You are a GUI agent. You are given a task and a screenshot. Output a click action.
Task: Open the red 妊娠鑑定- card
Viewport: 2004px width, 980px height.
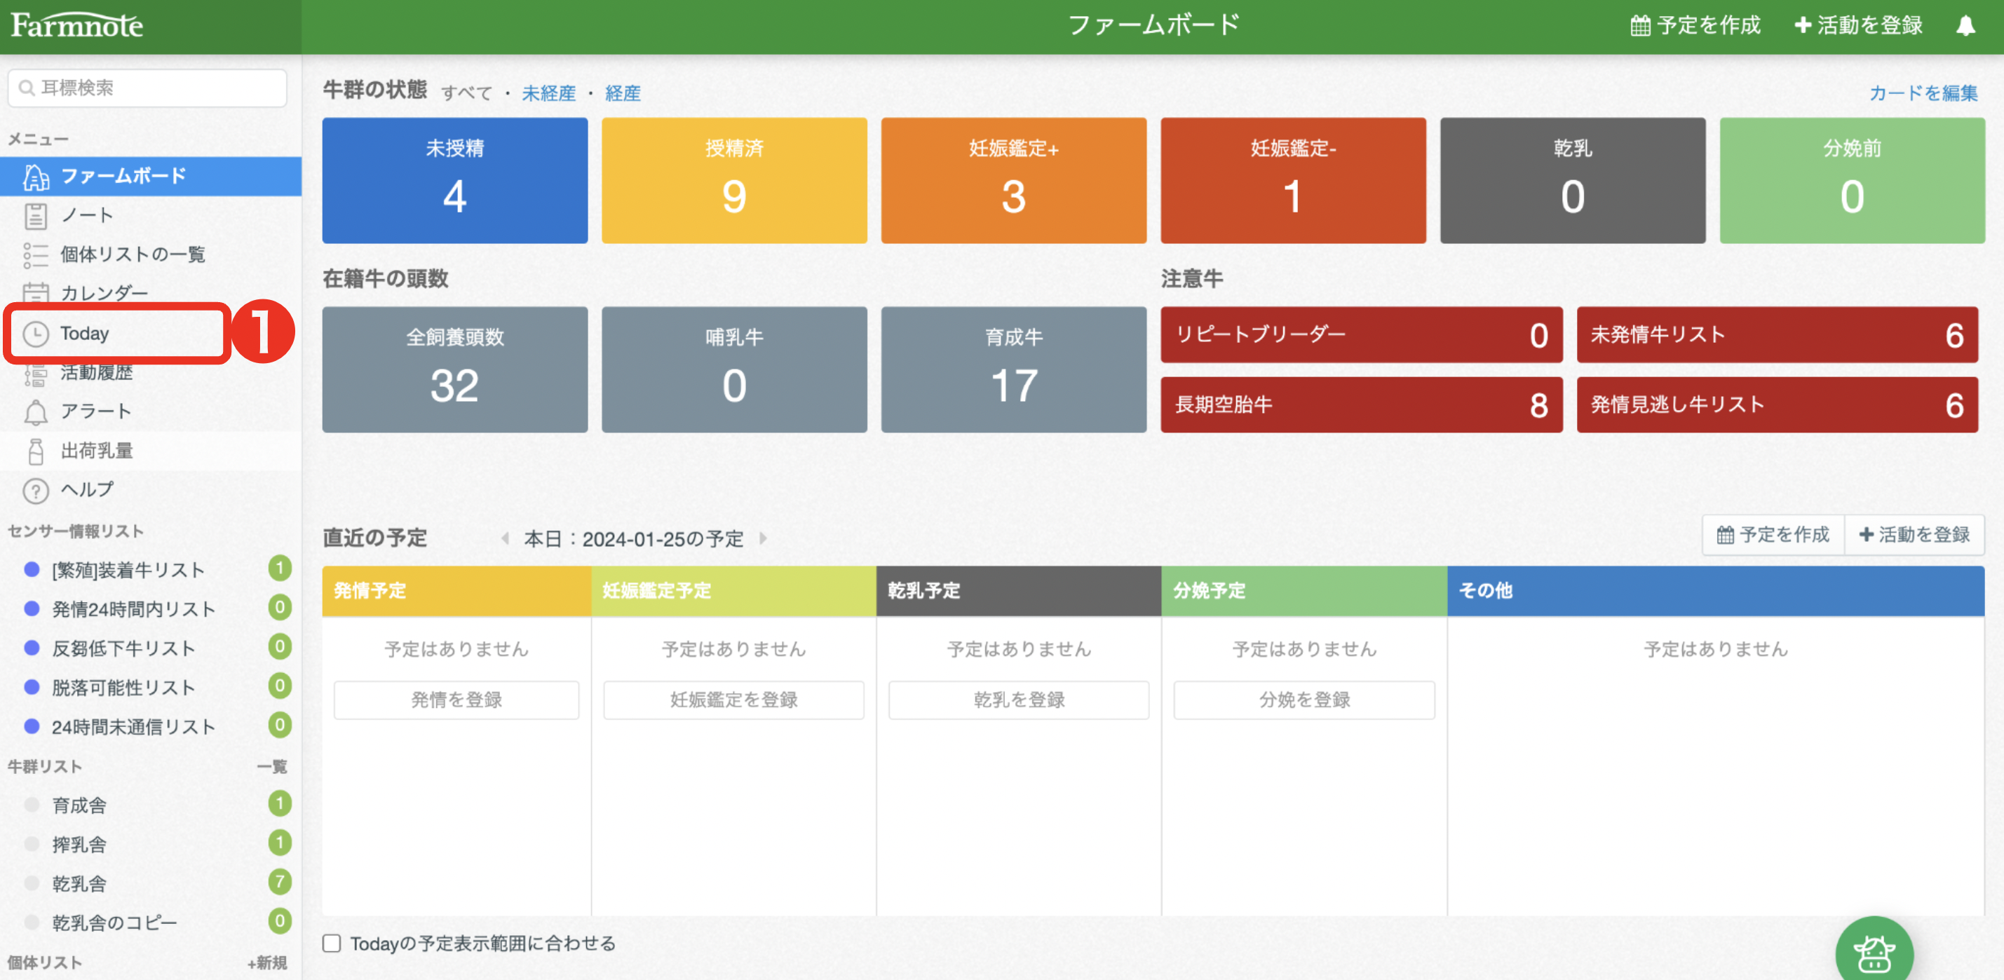[x=1293, y=180]
